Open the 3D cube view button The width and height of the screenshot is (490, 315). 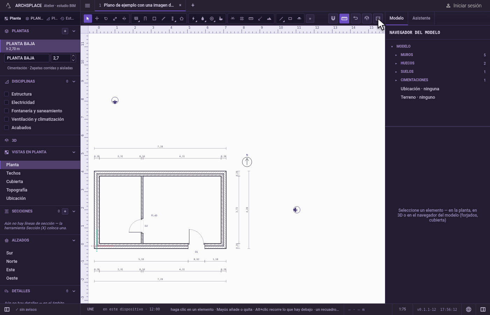tap(367, 18)
